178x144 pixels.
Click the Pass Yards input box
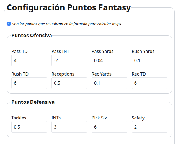[109, 60]
